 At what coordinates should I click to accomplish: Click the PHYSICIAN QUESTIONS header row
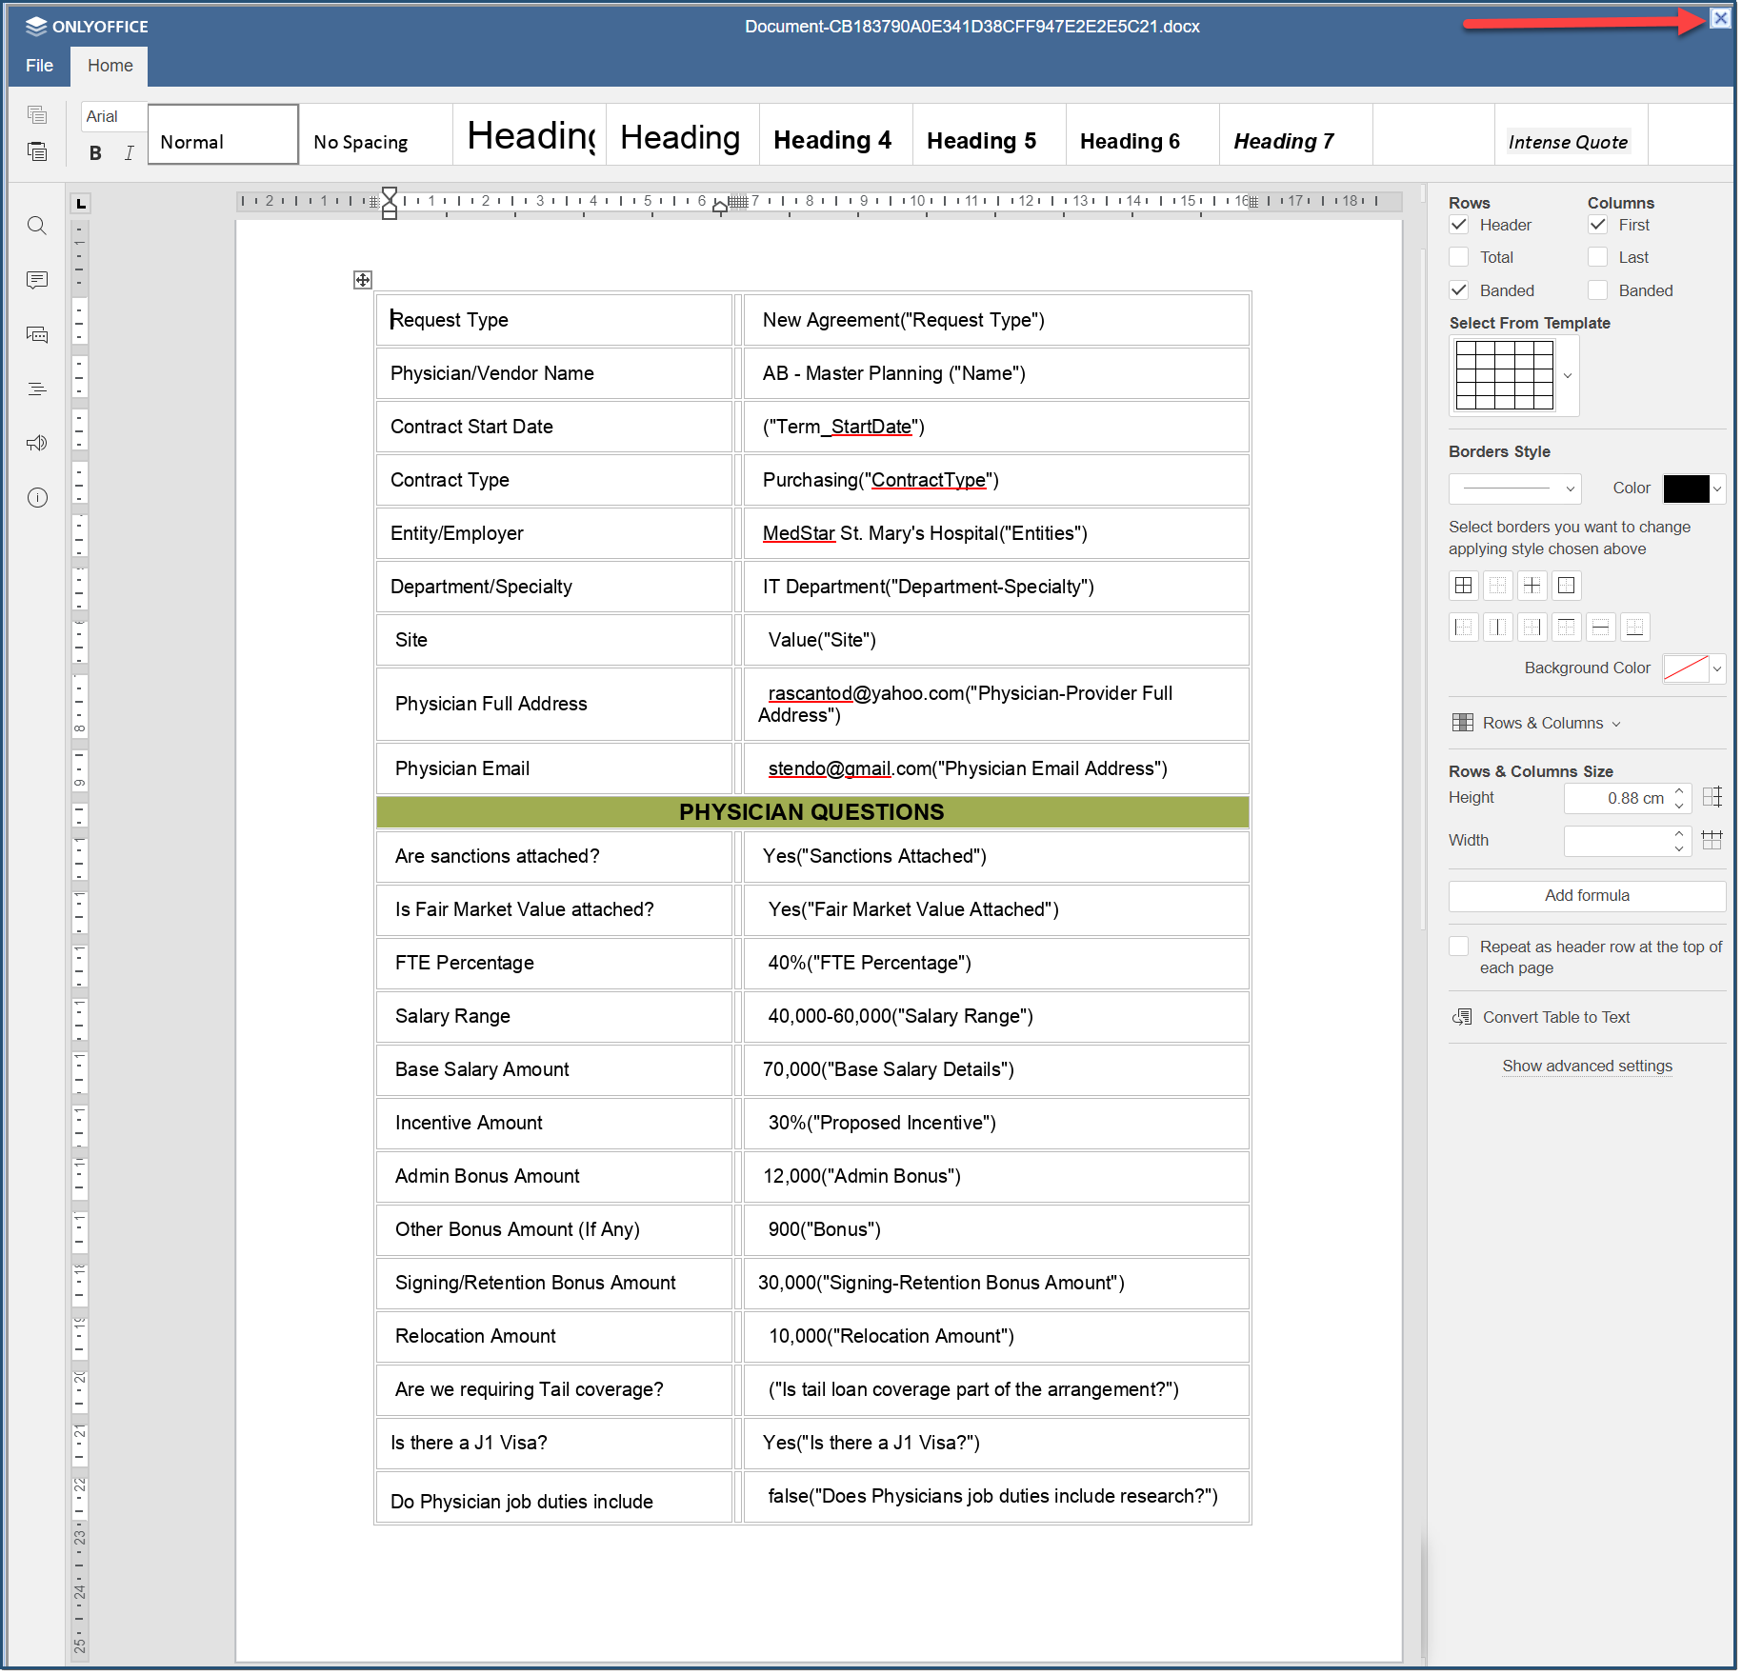[x=812, y=812]
